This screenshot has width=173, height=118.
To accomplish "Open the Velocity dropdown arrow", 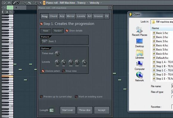I will (x=101, y=3).
